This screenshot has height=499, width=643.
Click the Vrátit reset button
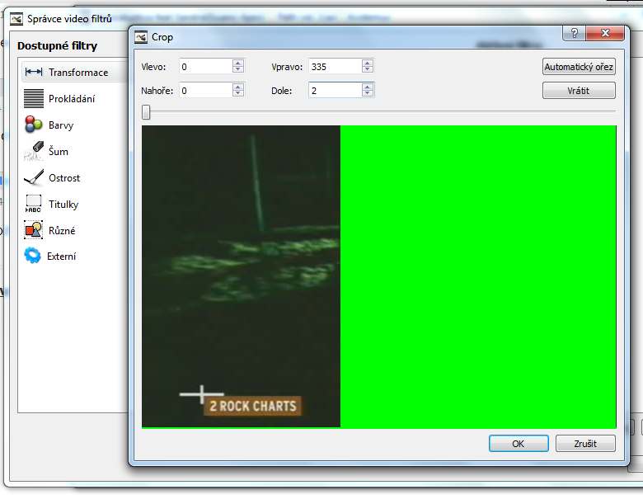579,90
